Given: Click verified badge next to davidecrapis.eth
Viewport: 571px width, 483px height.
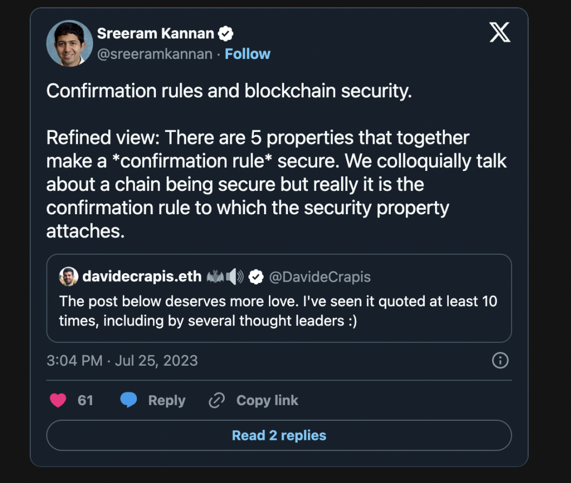Looking at the screenshot, I should (x=256, y=277).
